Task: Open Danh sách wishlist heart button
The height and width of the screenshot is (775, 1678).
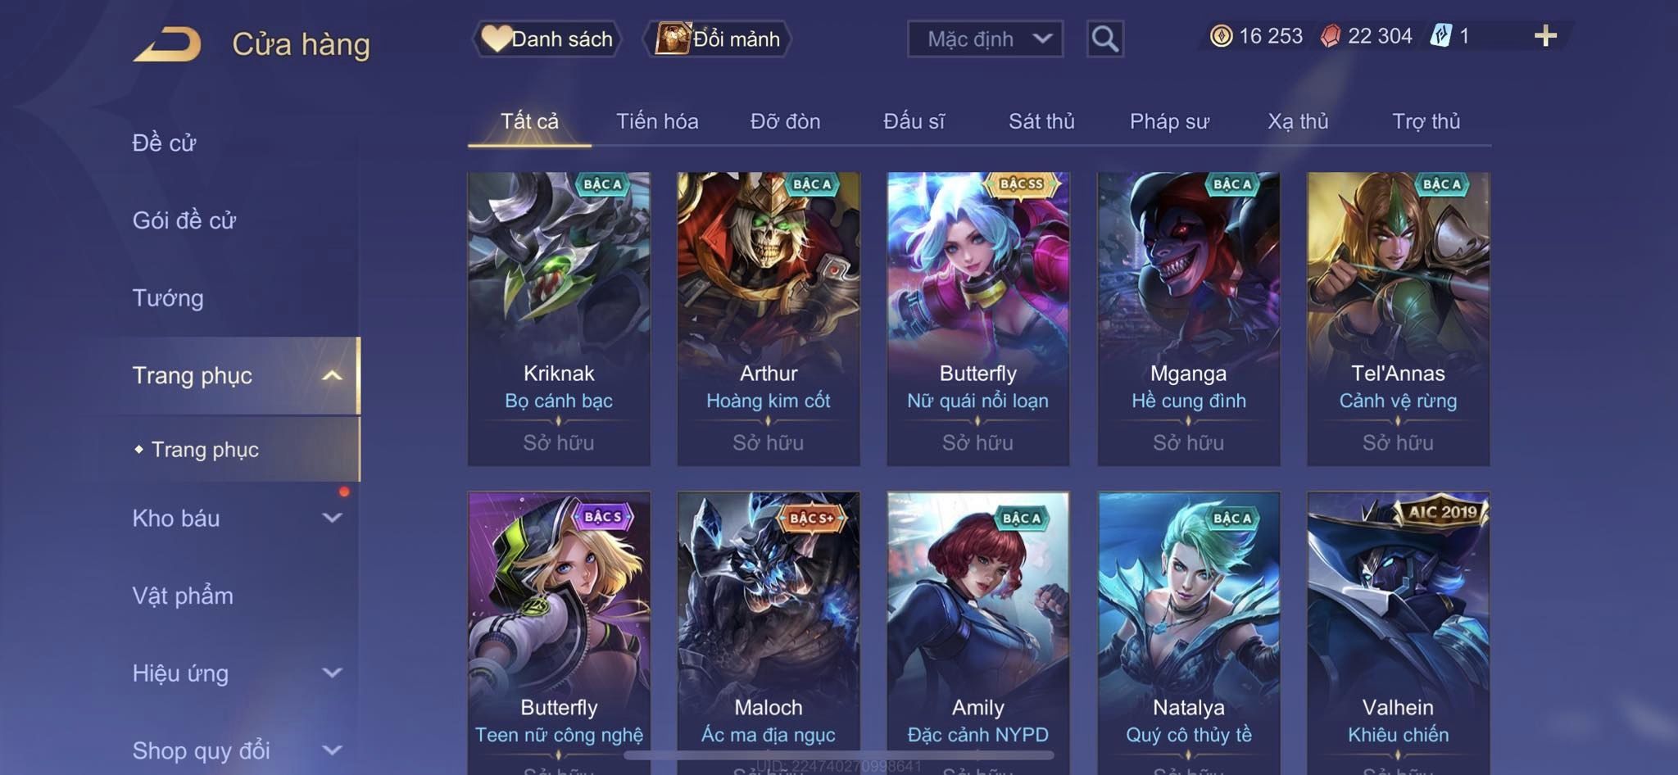Action: pyautogui.click(x=546, y=39)
